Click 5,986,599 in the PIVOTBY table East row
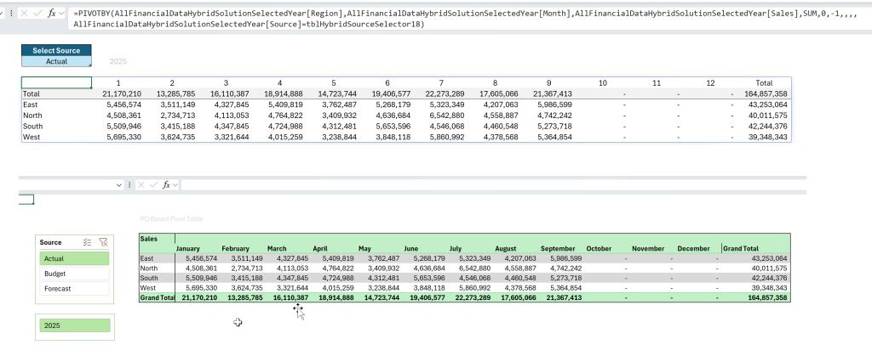Viewport: 872px width, 356px height. (554, 105)
